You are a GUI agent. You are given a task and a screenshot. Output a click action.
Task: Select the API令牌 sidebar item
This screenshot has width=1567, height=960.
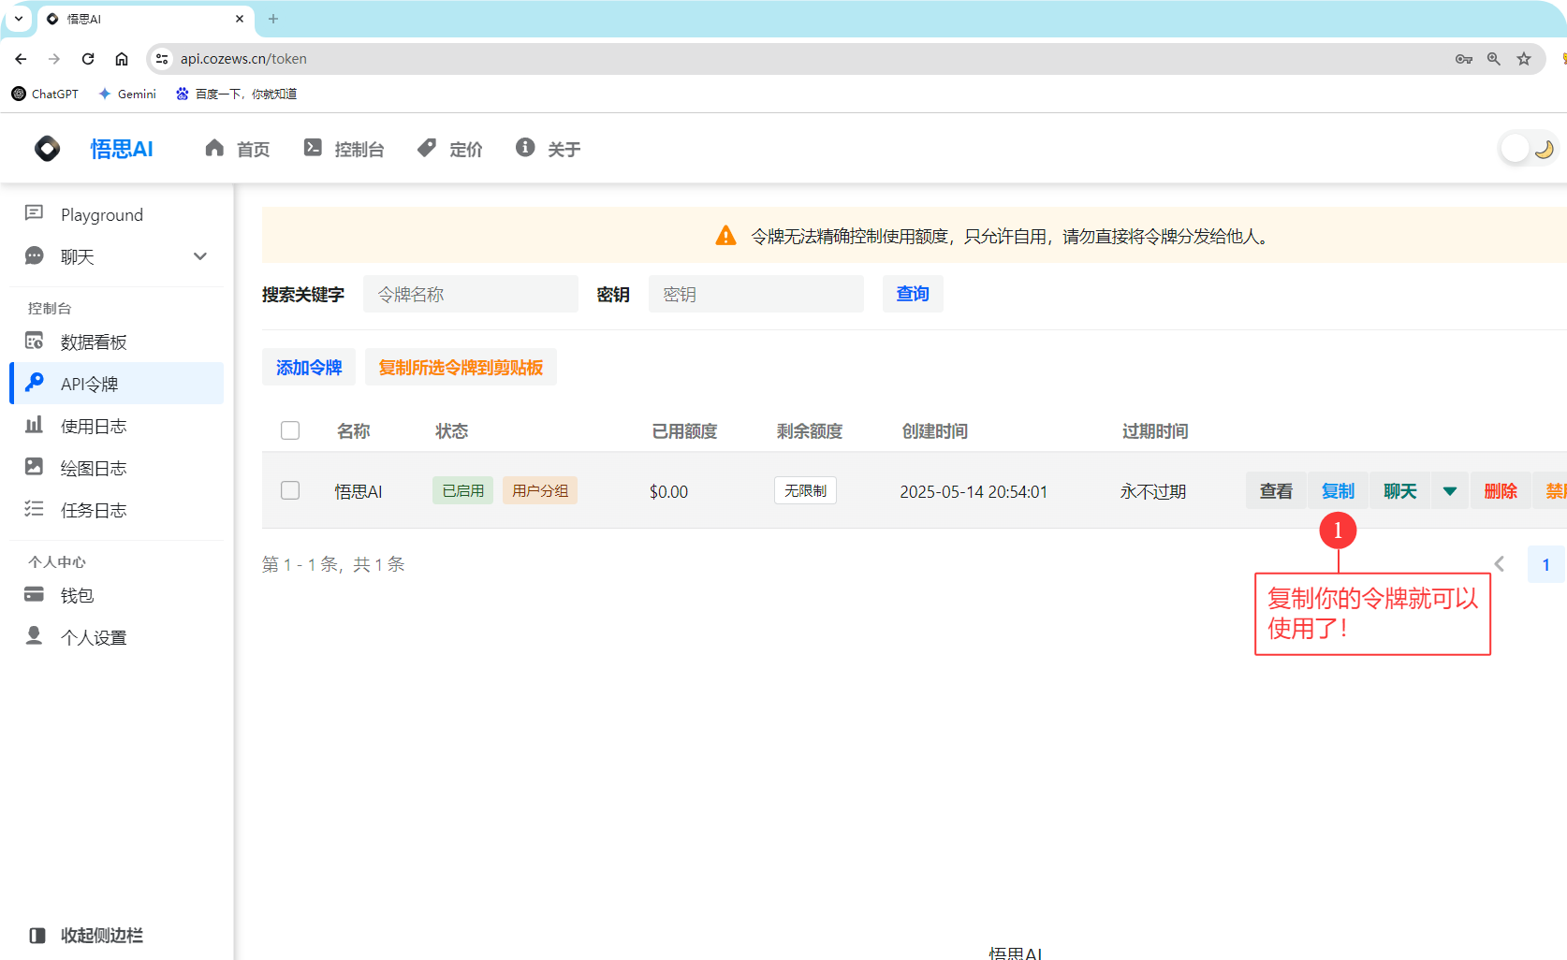coord(90,383)
